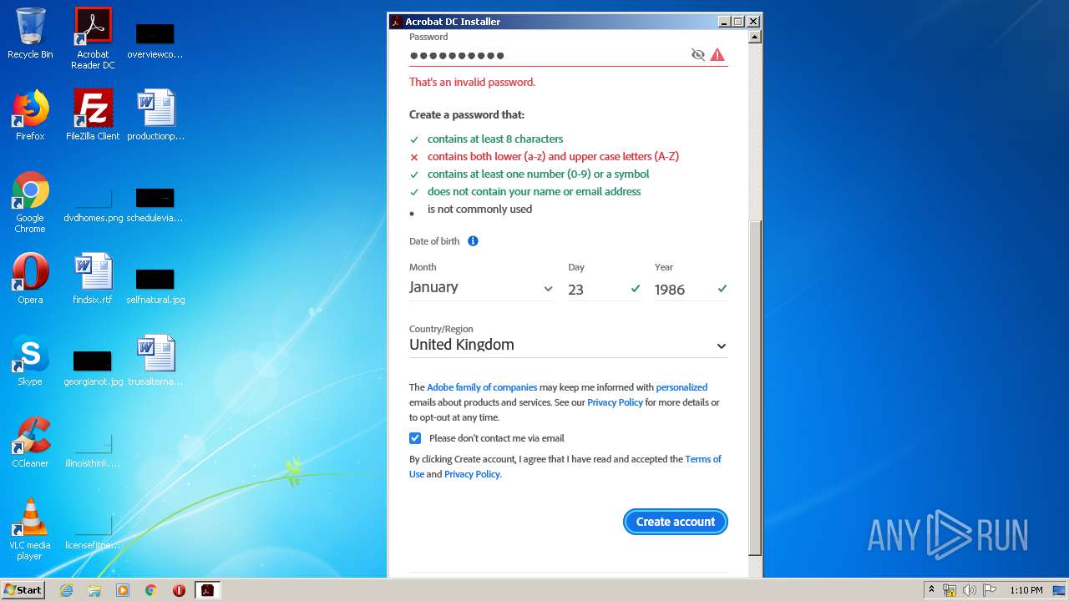Image resolution: width=1069 pixels, height=601 pixels.
Task: Select the VLC media player desktop icon
Action: click(30, 529)
